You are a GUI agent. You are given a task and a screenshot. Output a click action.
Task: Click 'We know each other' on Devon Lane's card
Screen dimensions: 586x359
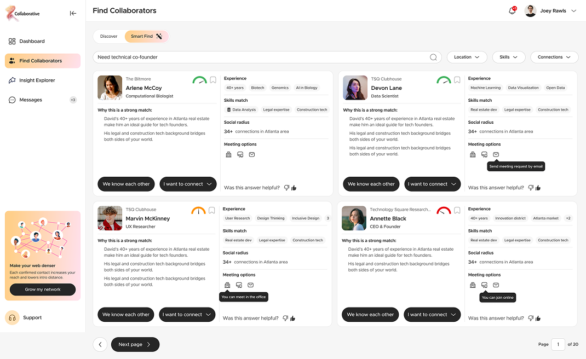coord(371,184)
